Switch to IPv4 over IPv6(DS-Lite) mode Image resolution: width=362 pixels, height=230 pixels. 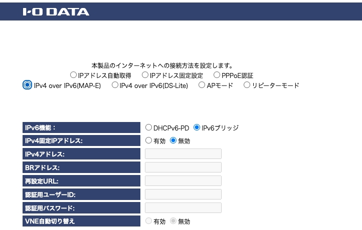pyautogui.click(x=115, y=85)
